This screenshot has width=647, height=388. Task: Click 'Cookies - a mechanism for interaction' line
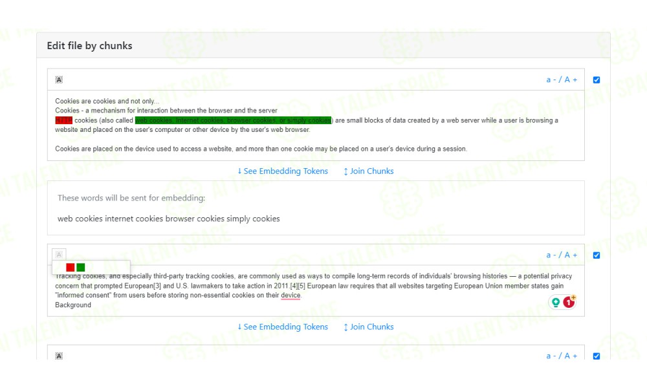166,111
